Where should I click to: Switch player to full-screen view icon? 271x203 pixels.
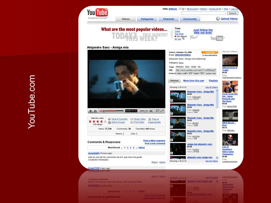pos(162,111)
